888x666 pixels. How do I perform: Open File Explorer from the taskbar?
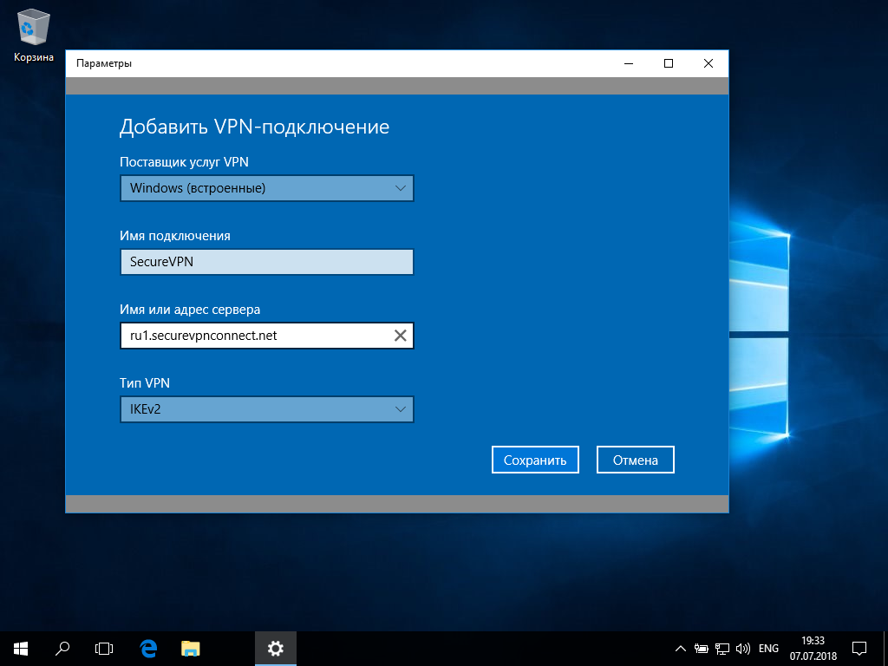point(190,648)
